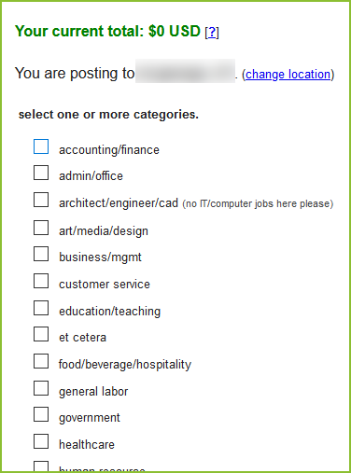351x473 pixels.
Task: Tick the healthcare checkbox
Action: tap(41, 441)
